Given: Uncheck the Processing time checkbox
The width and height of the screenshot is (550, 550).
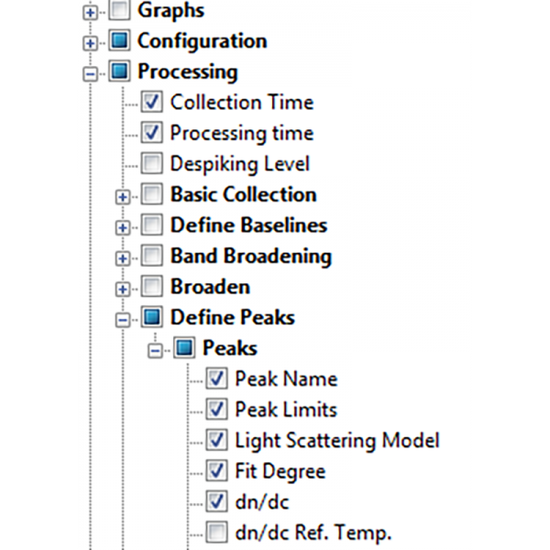Looking at the screenshot, I should coord(152,133).
